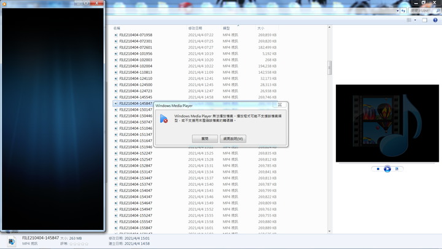Click the file list scrollbar up arrow

click(x=329, y=27)
